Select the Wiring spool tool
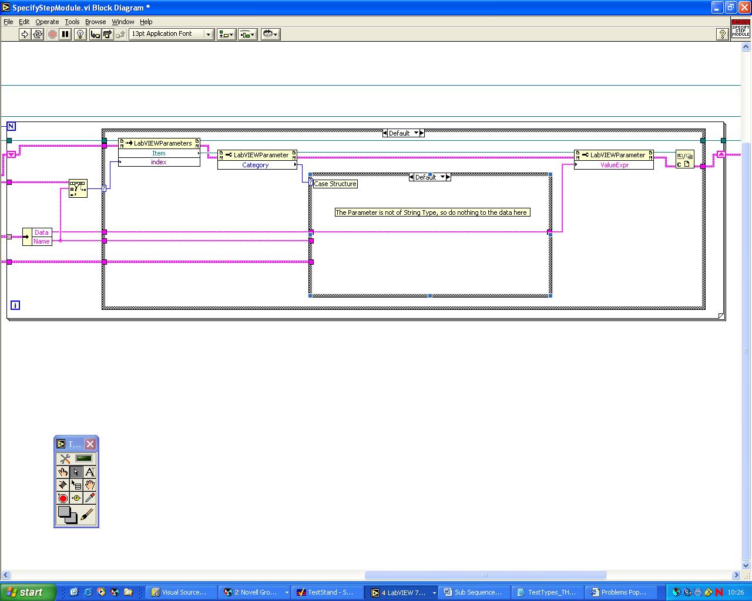 click(63, 485)
